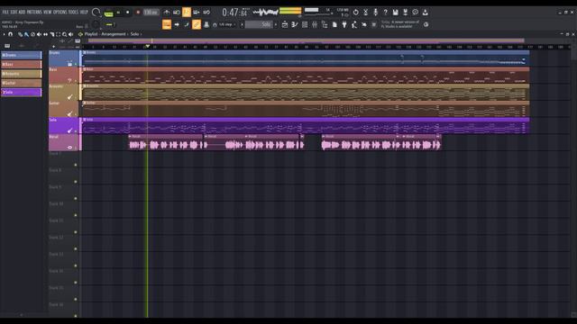Click the Vocal track header
This screenshot has width=577, height=324.
(63, 142)
